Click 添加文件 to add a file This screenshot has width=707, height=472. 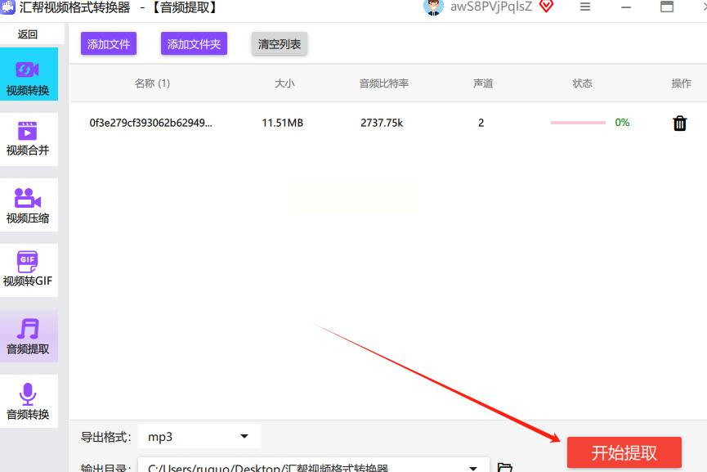click(x=109, y=44)
